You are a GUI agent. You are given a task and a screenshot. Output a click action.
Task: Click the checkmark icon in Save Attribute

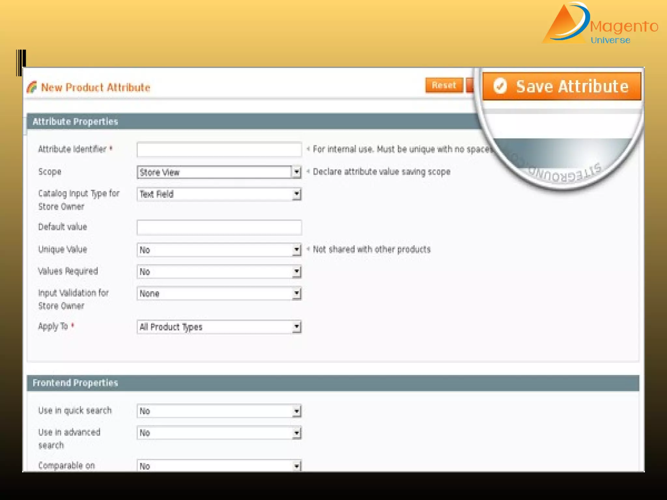(x=500, y=86)
